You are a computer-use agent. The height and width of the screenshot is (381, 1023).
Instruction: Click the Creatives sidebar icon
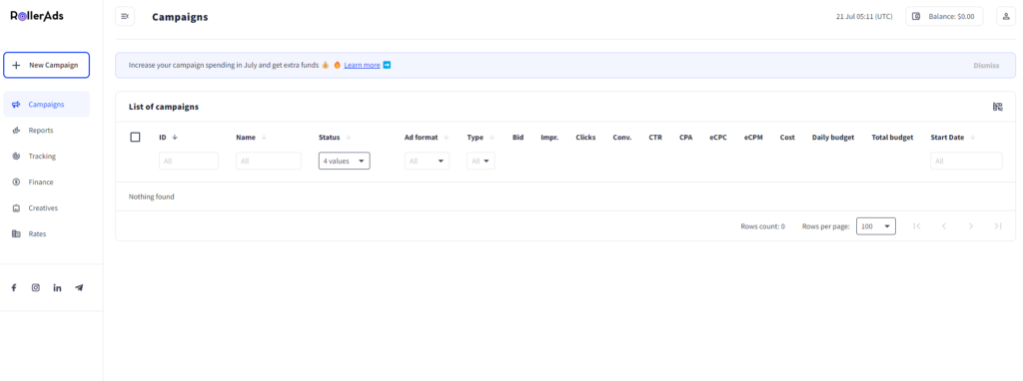click(16, 208)
